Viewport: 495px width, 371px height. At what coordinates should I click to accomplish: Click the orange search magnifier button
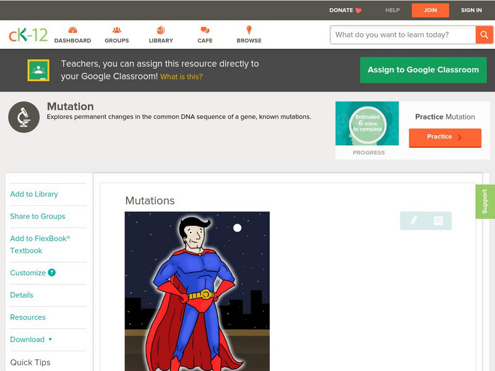coord(484,35)
